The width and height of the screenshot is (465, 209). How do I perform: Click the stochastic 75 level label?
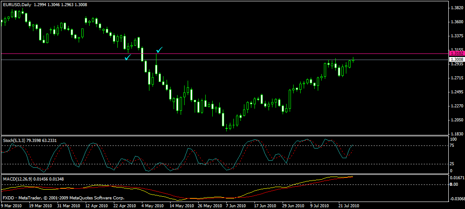coord(452,146)
